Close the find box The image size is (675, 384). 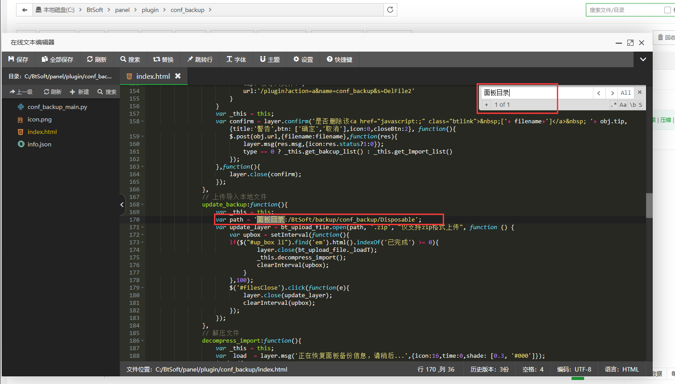tap(640, 92)
